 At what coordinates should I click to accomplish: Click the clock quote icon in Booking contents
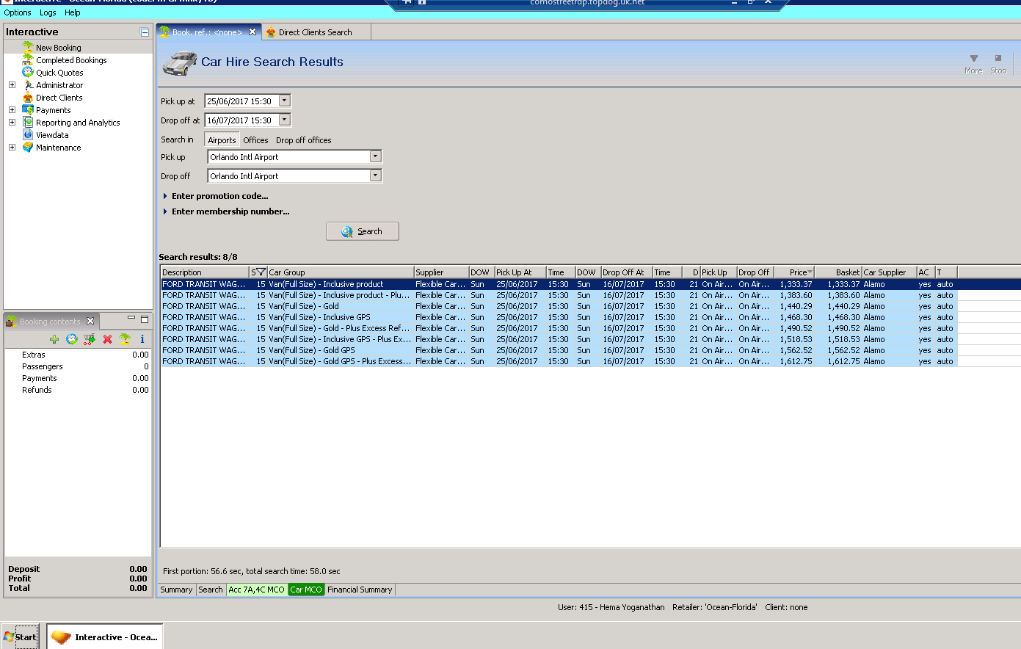click(x=72, y=339)
